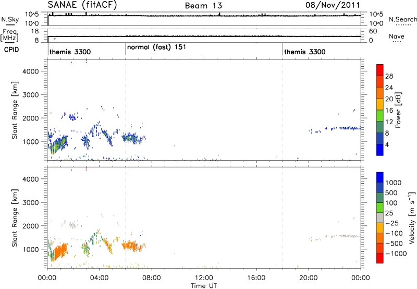The image size is (417, 289).
Task: Click the Velocity [m s-1] colorbar title
Action: pyautogui.click(x=412, y=218)
